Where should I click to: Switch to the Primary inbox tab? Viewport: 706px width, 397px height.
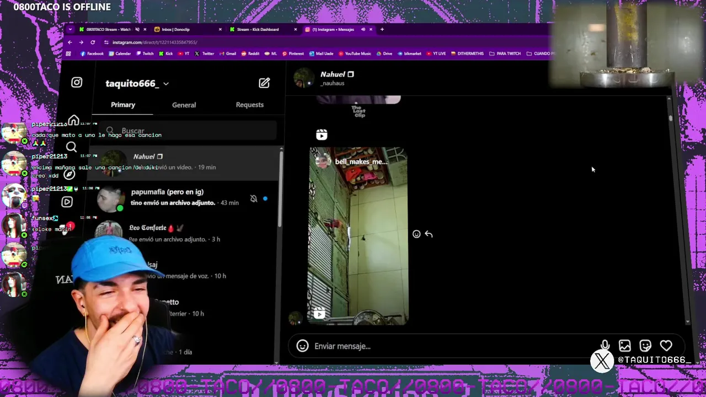123,105
